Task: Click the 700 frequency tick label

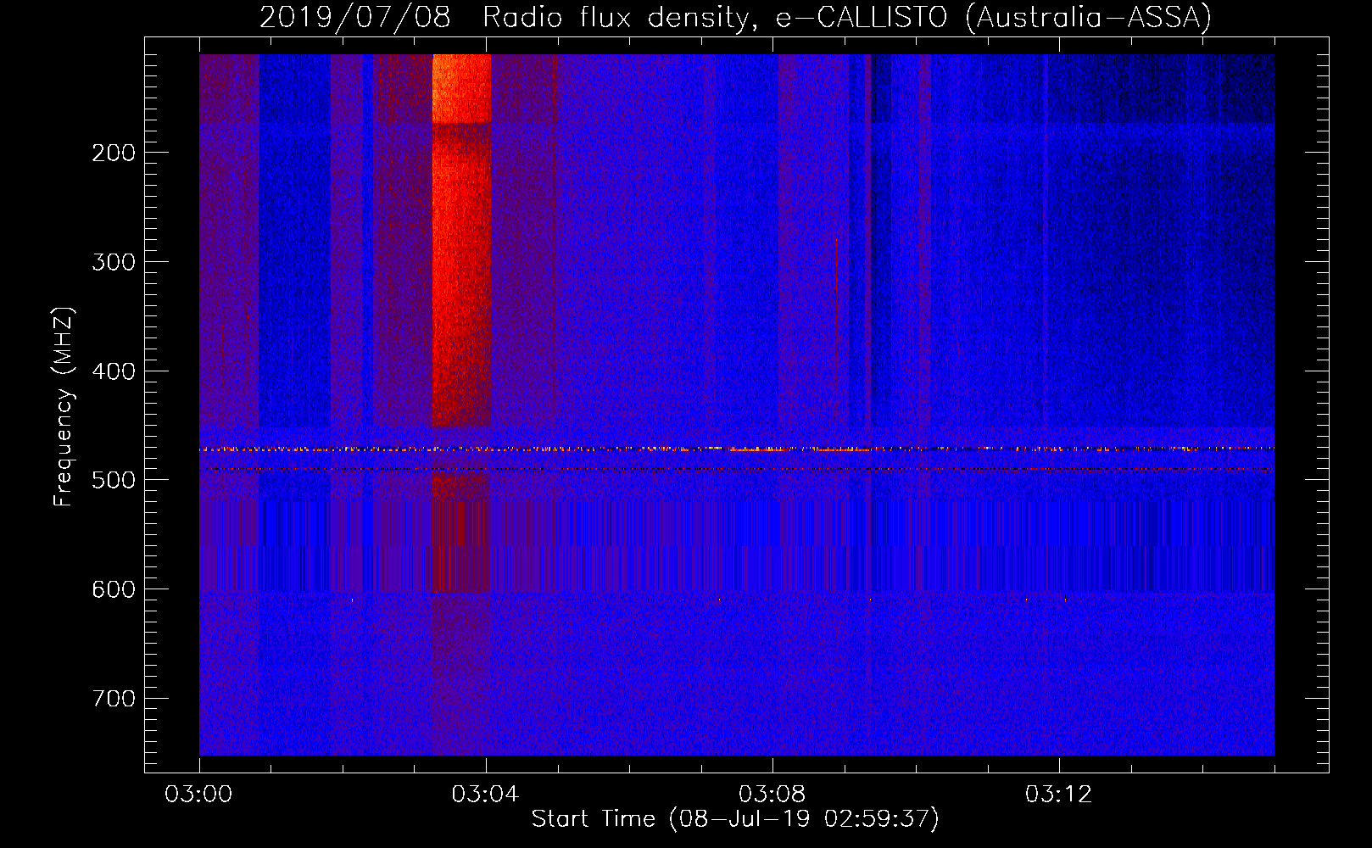Action: pos(114,699)
